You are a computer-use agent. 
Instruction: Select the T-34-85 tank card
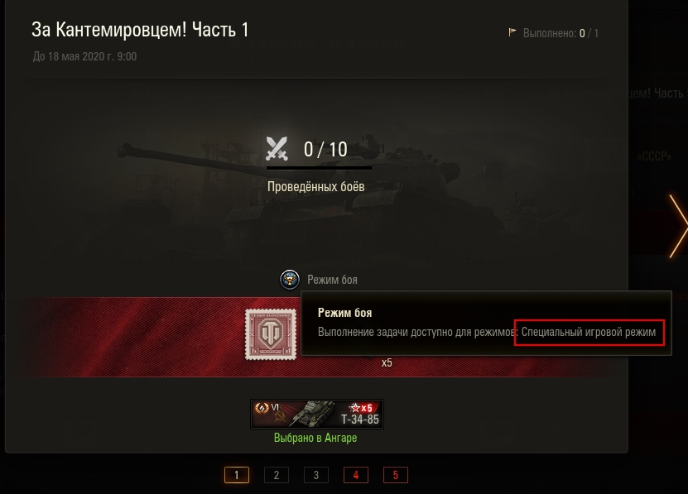317,415
